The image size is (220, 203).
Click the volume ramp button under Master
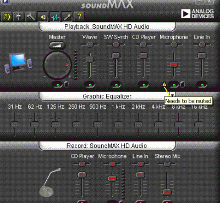click(x=57, y=45)
